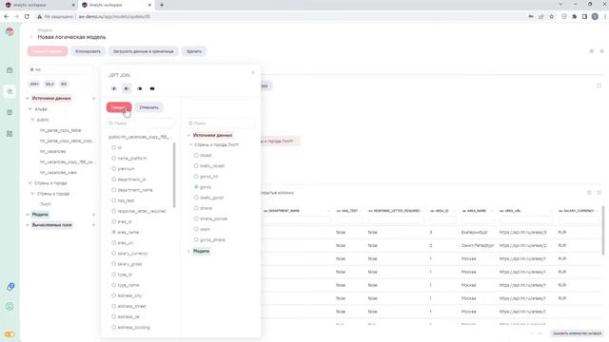Open the four-squares grid icon in the sidebar
Screen dimensions: 609x342
coord(10,133)
